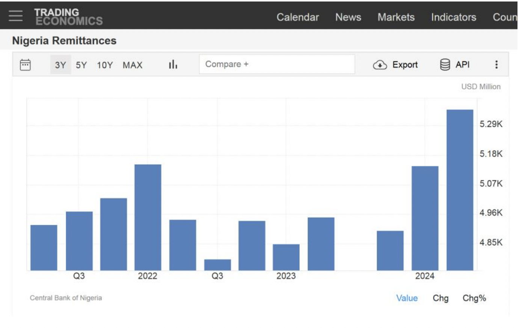This screenshot has width=519, height=328.
Task: Click the shortest bar above second Q3
Action: (x=217, y=265)
